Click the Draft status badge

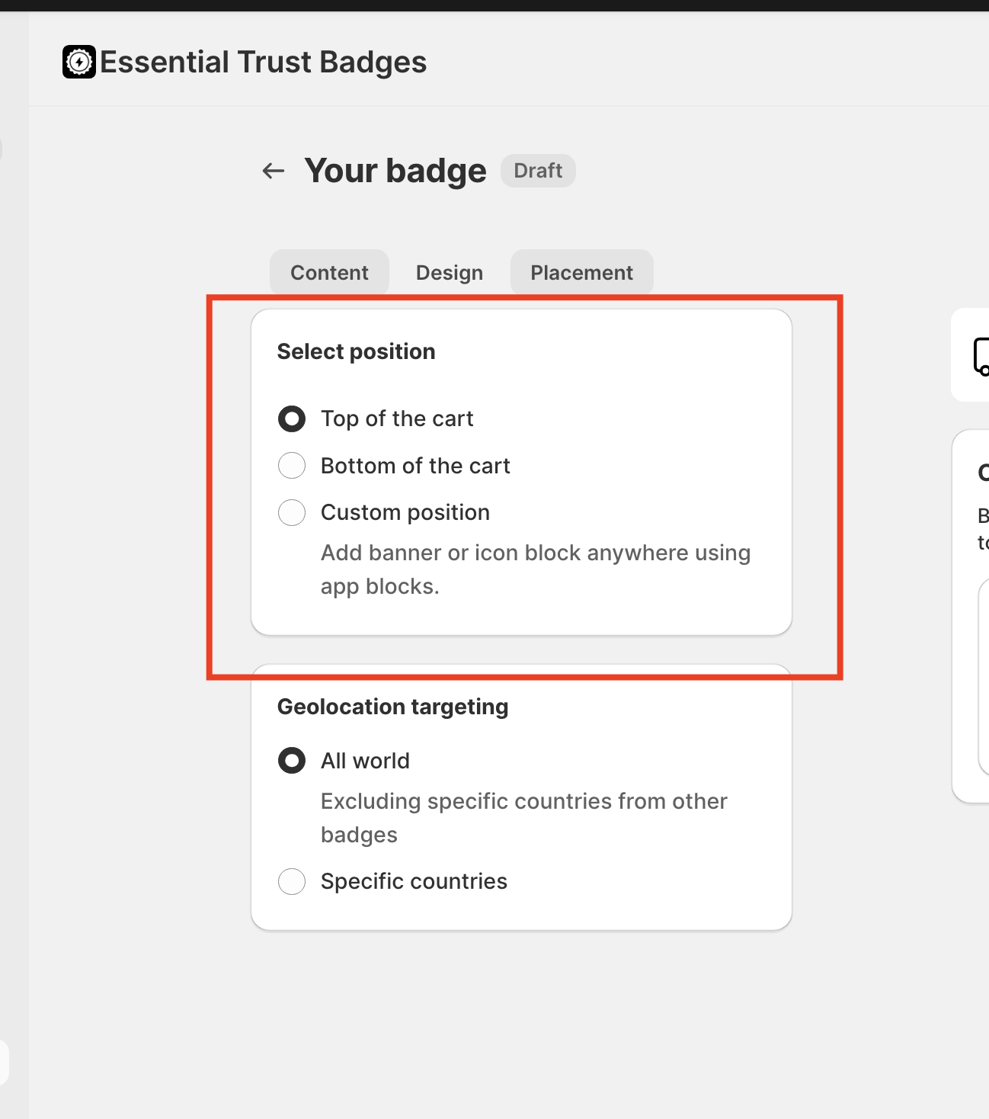point(538,171)
